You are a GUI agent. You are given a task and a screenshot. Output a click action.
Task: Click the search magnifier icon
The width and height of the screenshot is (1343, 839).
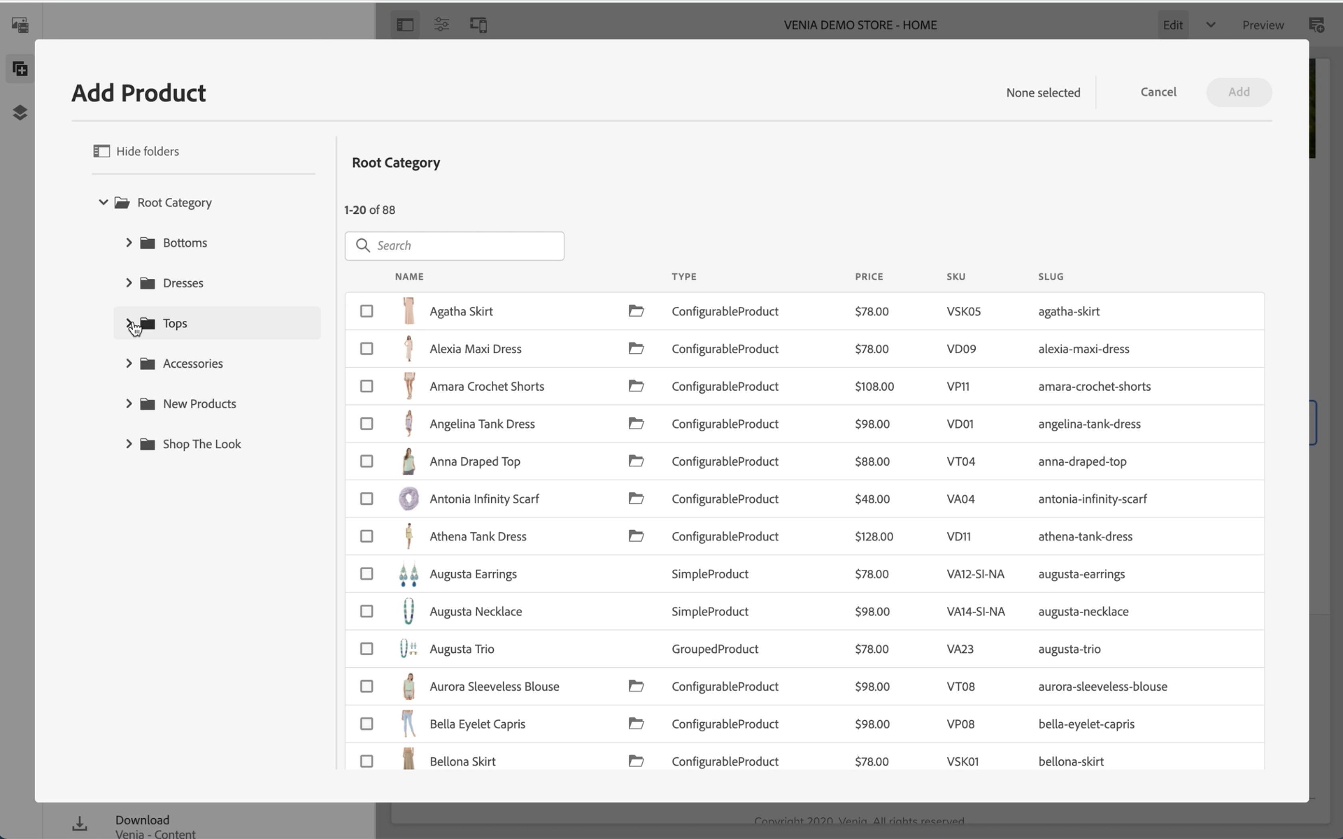click(x=363, y=245)
